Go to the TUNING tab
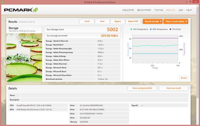Viewport: 200px width, 126px height. coord(158,10)
